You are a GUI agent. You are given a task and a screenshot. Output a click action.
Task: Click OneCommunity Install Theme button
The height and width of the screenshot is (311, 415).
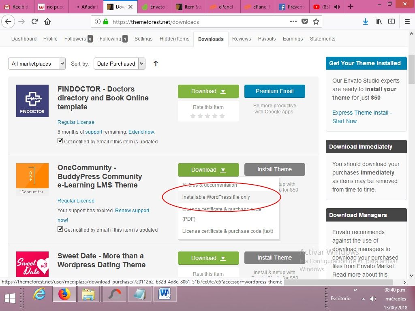[x=274, y=170]
